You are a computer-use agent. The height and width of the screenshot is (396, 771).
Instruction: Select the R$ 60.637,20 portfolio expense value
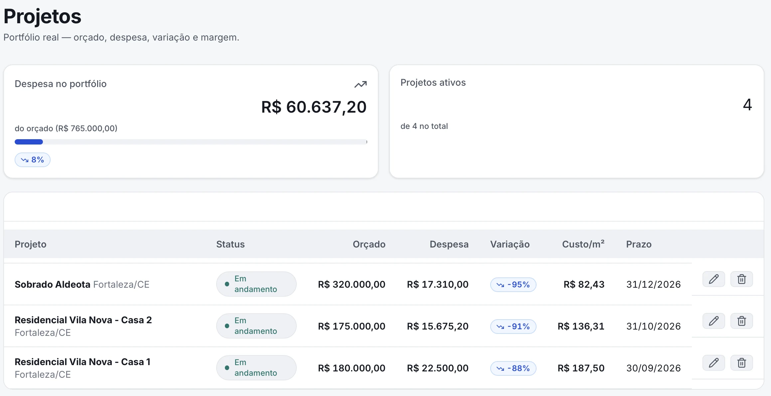pos(314,107)
